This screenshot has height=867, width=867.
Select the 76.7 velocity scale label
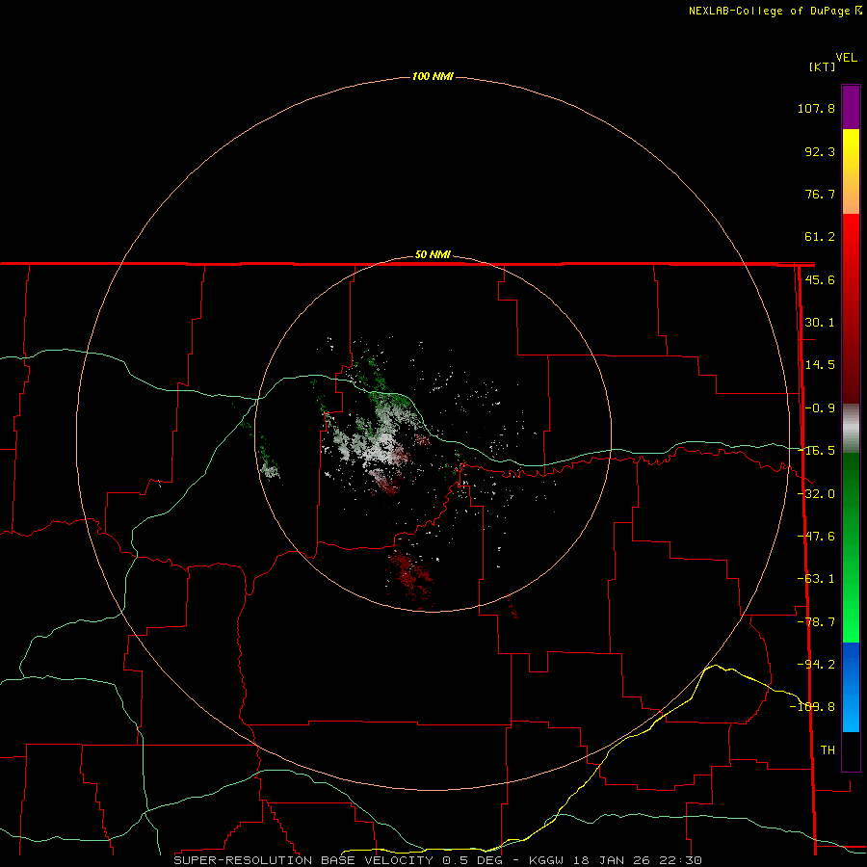click(x=820, y=194)
